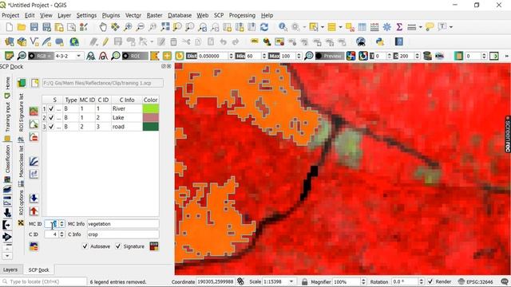Image resolution: width=511 pixels, height=287 pixels.
Task: Increase the MC ID spin box value
Action: [x=61, y=222]
